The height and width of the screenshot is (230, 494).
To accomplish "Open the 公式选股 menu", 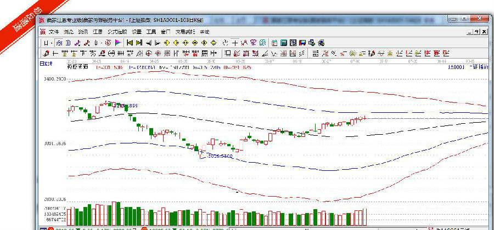I will pos(116,32).
